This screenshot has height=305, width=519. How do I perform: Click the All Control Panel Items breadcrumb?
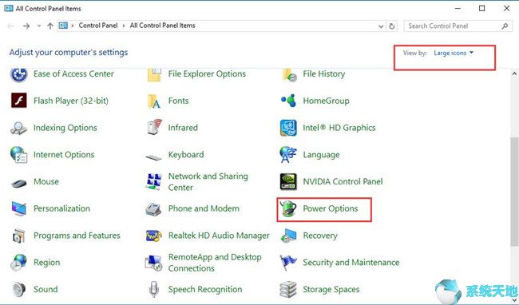(x=163, y=26)
